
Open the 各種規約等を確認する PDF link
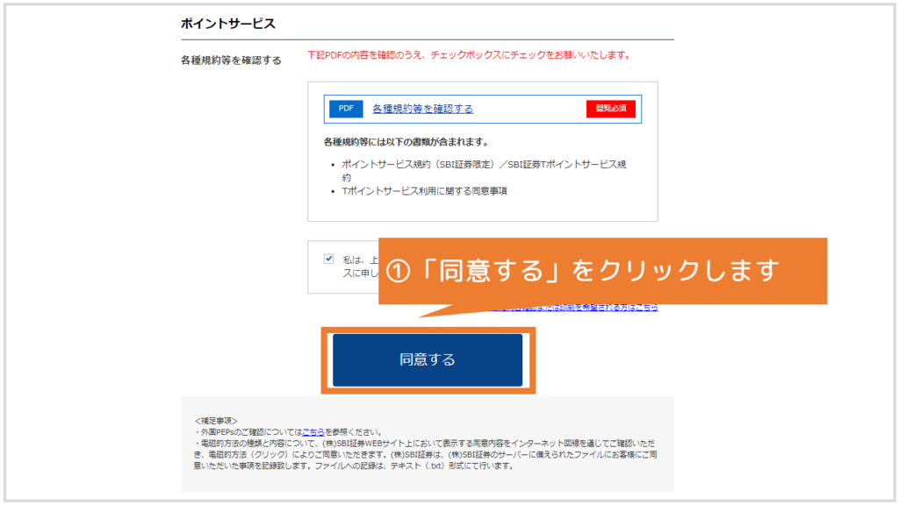422,109
